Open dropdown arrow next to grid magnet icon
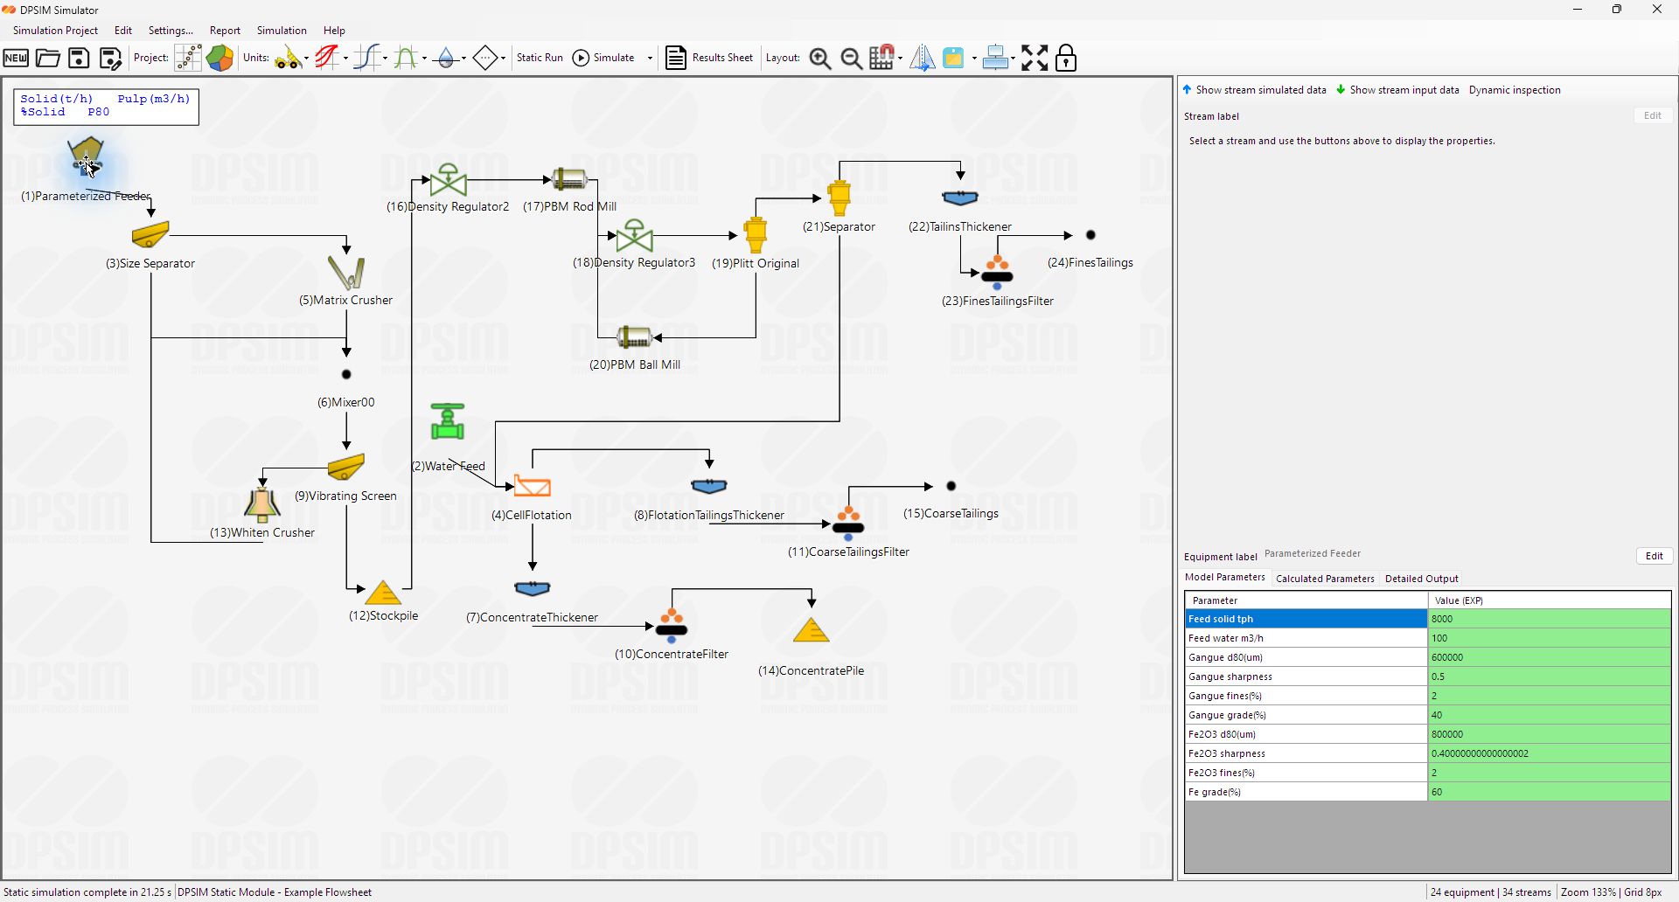The height and width of the screenshot is (902, 1679). [901, 59]
